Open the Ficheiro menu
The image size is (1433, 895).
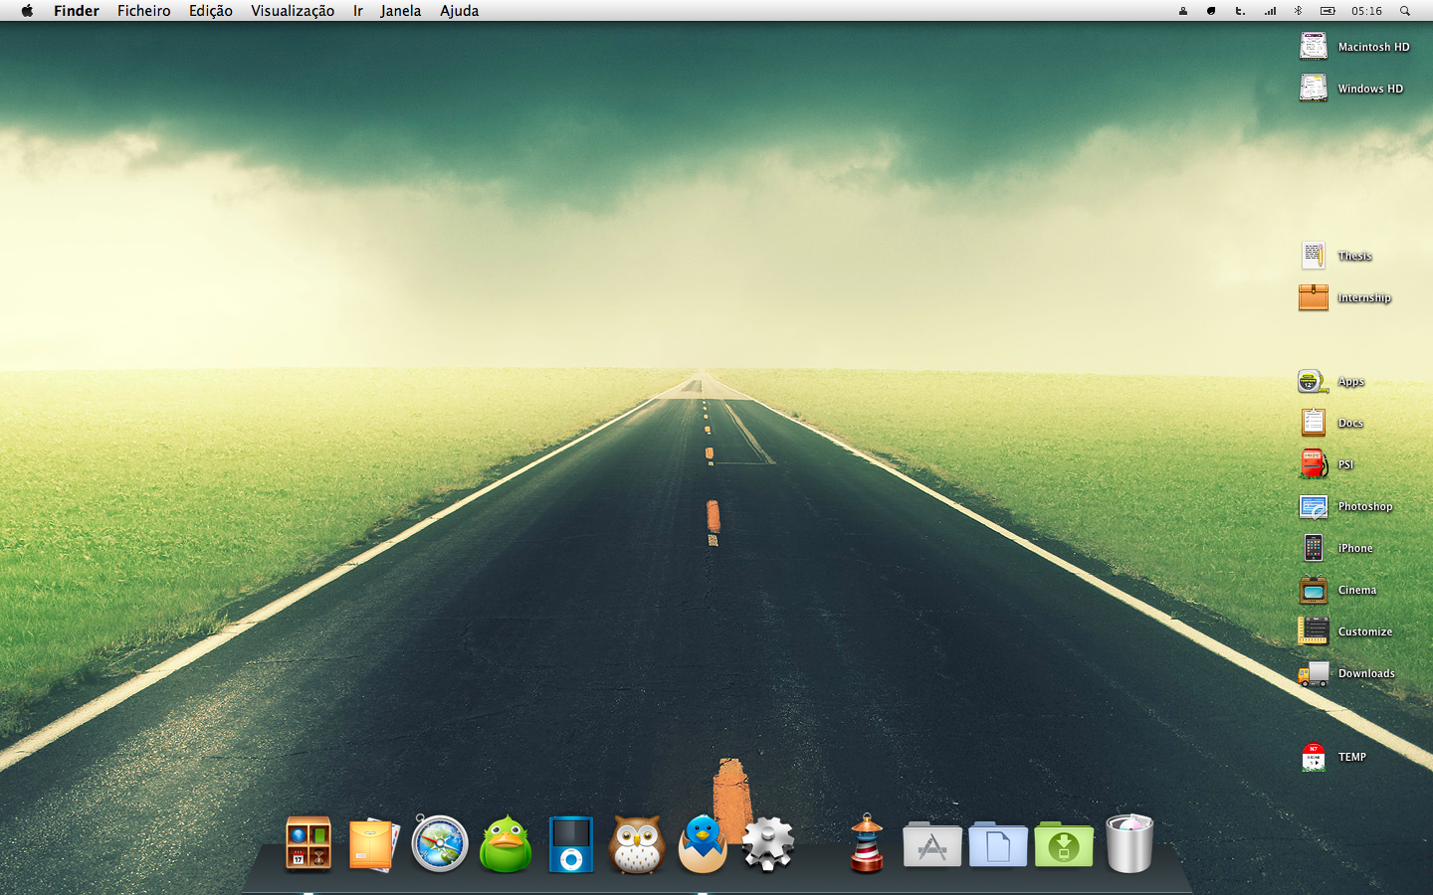pos(144,11)
